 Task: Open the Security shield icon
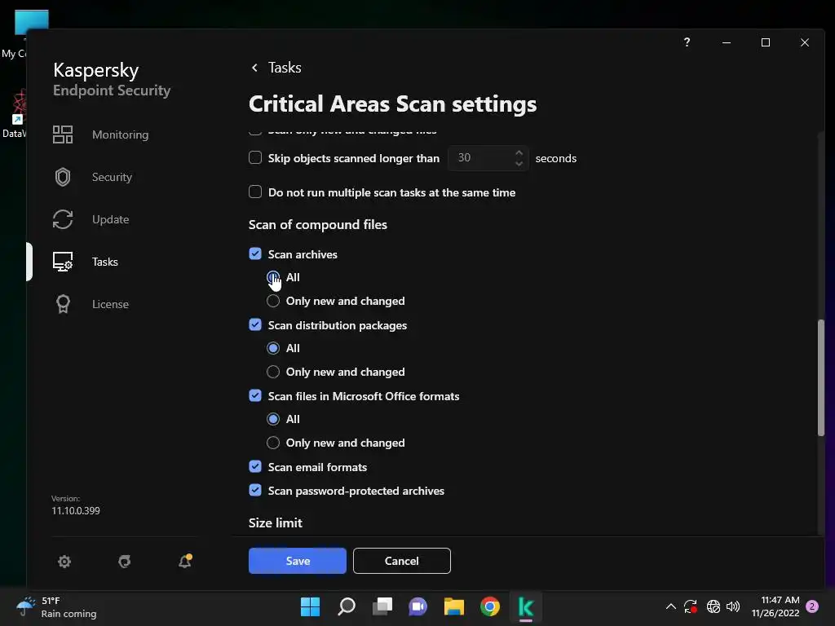(x=63, y=177)
